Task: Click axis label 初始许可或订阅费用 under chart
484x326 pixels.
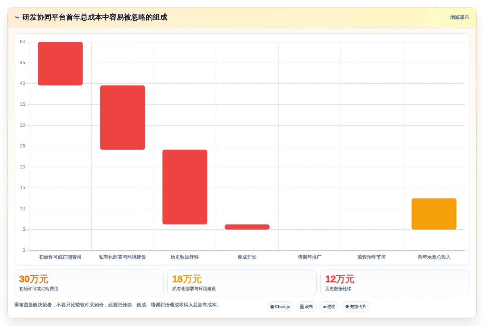Action: click(x=60, y=257)
